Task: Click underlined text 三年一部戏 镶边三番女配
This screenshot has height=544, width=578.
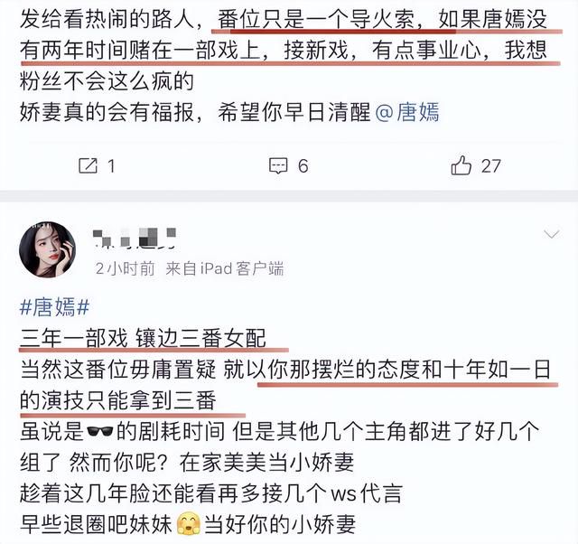Action: pyautogui.click(x=143, y=338)
